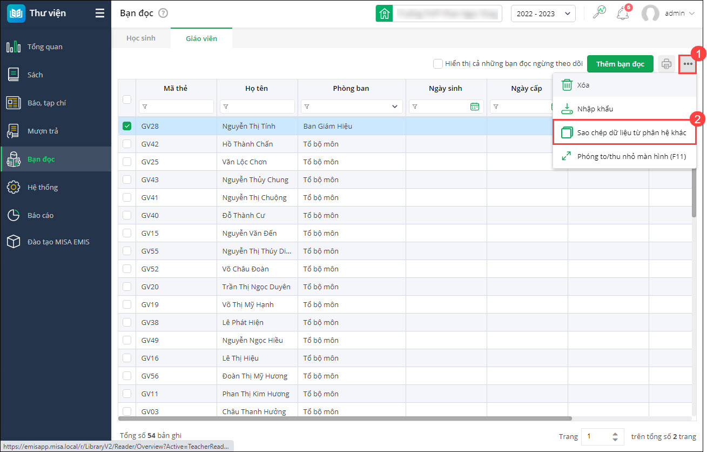Choose Phóng to/thu nhỏ màn hình (F11)
Viewport: 707px width, 452px height.
coord(624,156)
